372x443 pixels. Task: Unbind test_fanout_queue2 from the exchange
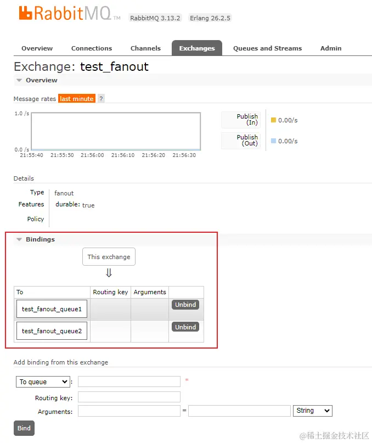pos(185,327)
